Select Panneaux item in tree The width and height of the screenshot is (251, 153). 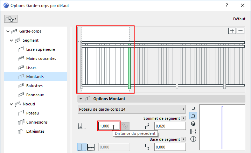(35, 95)
